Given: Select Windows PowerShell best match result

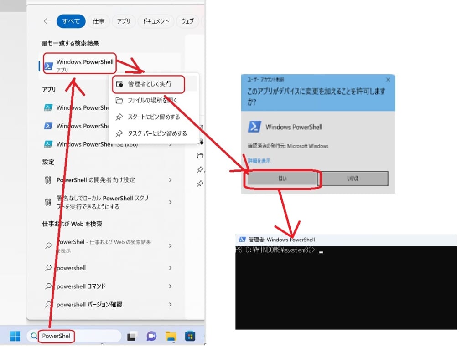Looking at the screenshot, I should (80, 65).
